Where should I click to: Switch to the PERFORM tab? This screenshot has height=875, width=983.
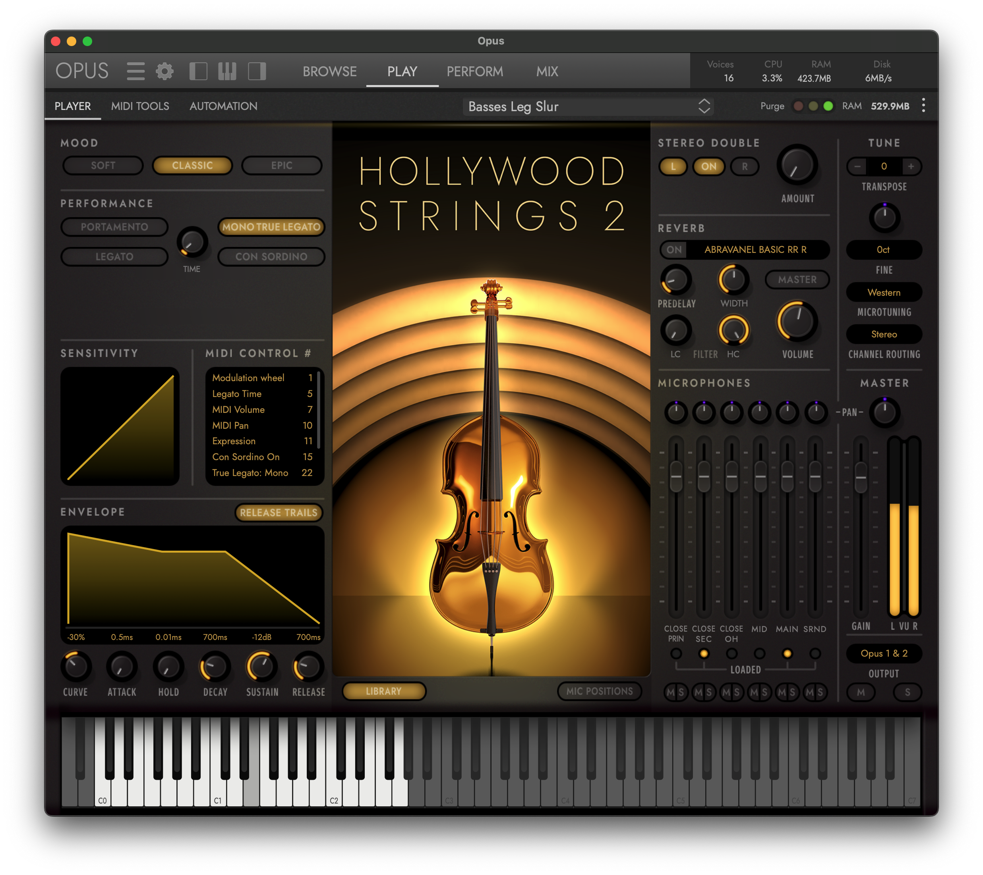tap(474, 71)
